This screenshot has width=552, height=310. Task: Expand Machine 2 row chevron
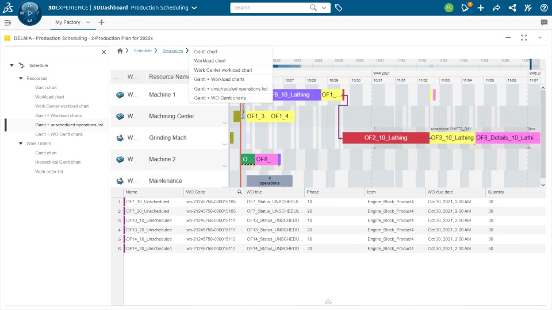pos(225,166)
